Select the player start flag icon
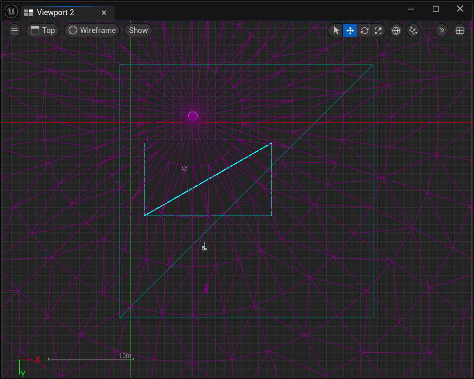Image resolution: width=474 pixels, height=379 pixels. point(204,247)
